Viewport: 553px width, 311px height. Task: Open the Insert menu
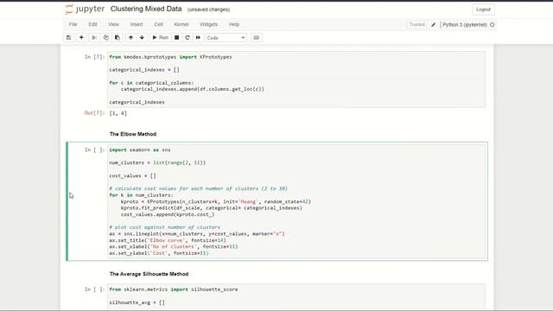[137, 24]
